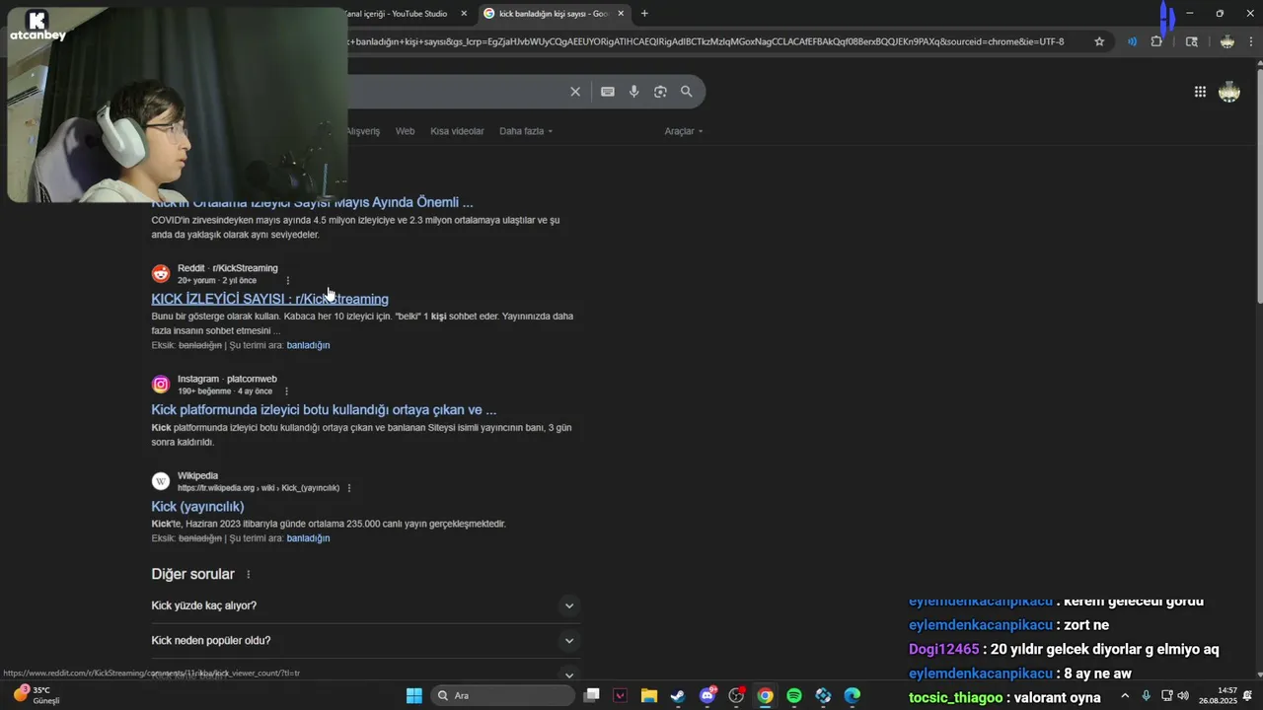Open the Chrome profile picture in the toolbar
Viewport: 1263px width, 710px height.
pos(1227,41)
